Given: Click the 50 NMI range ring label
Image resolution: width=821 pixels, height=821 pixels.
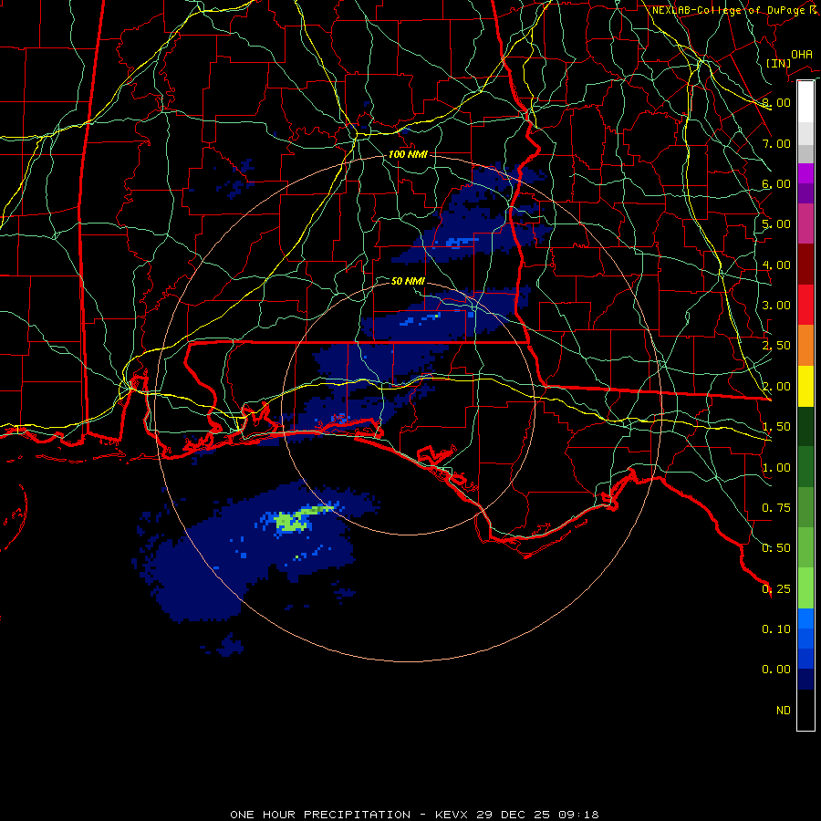Looking at the screenshot, I should pos(408,281).
